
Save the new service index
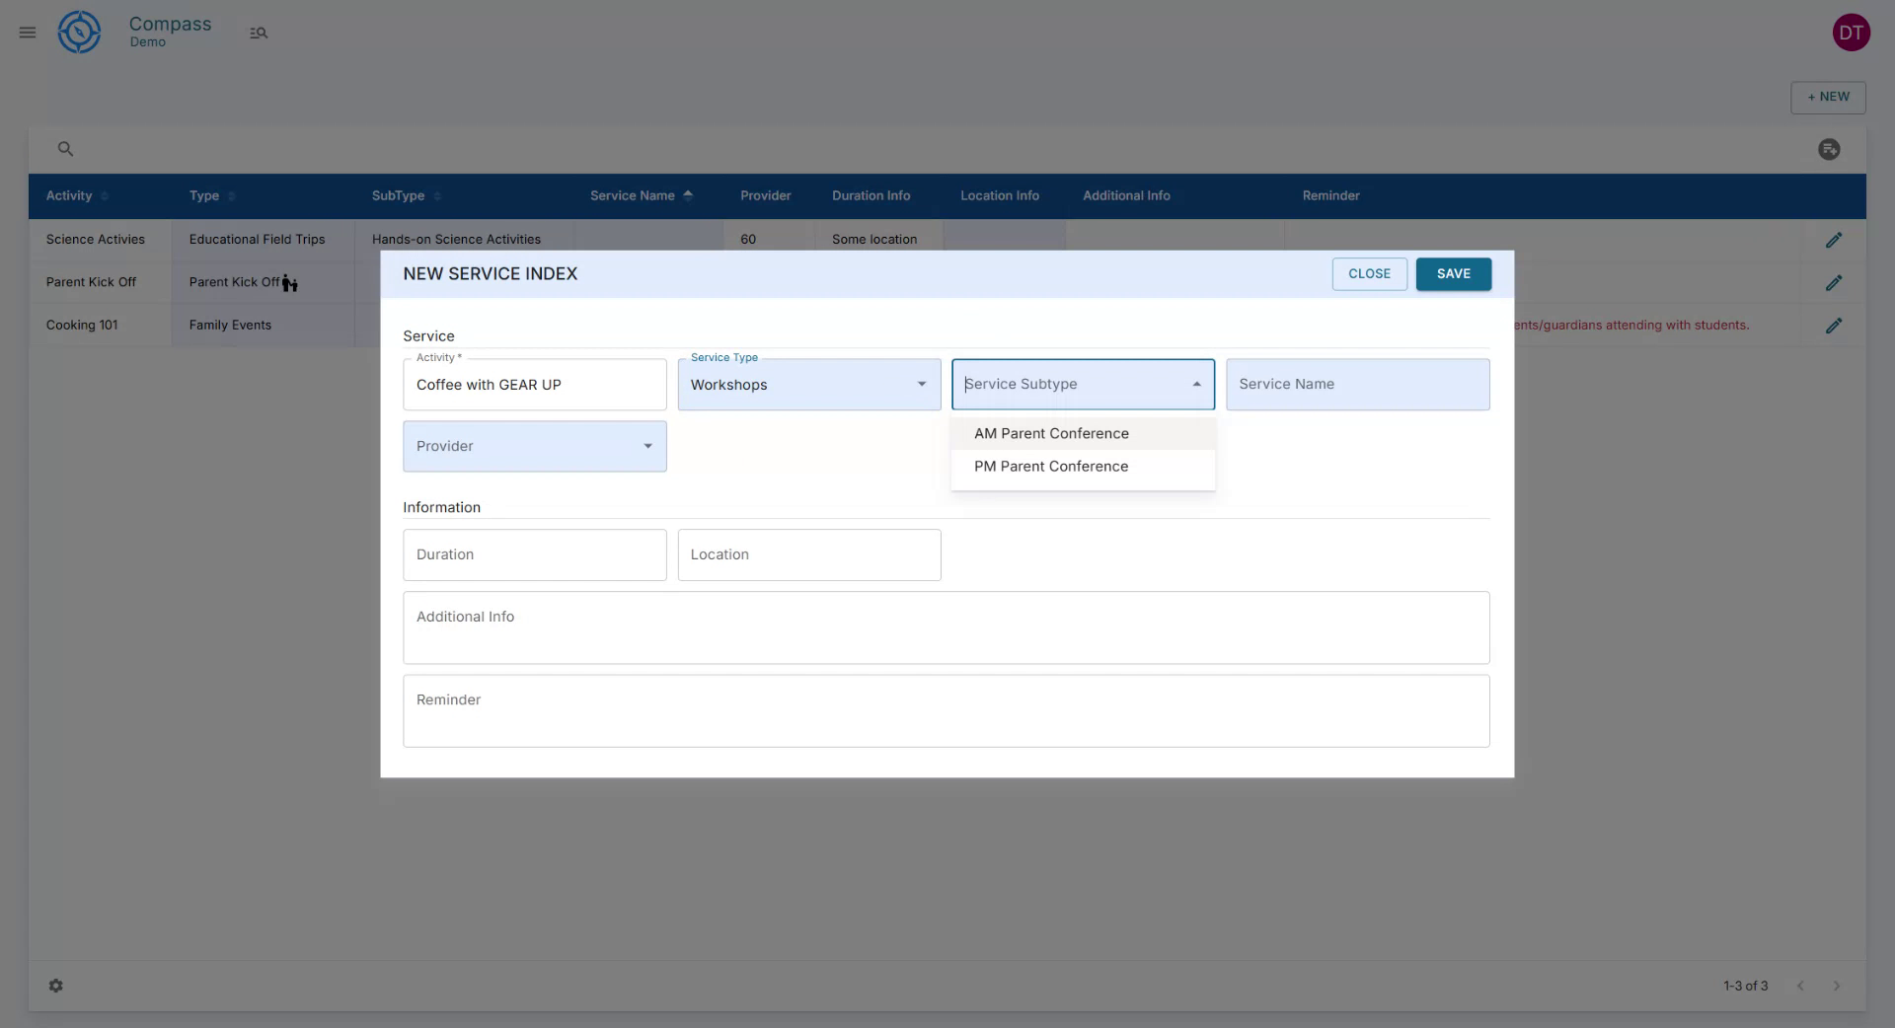pos(1453,274)
